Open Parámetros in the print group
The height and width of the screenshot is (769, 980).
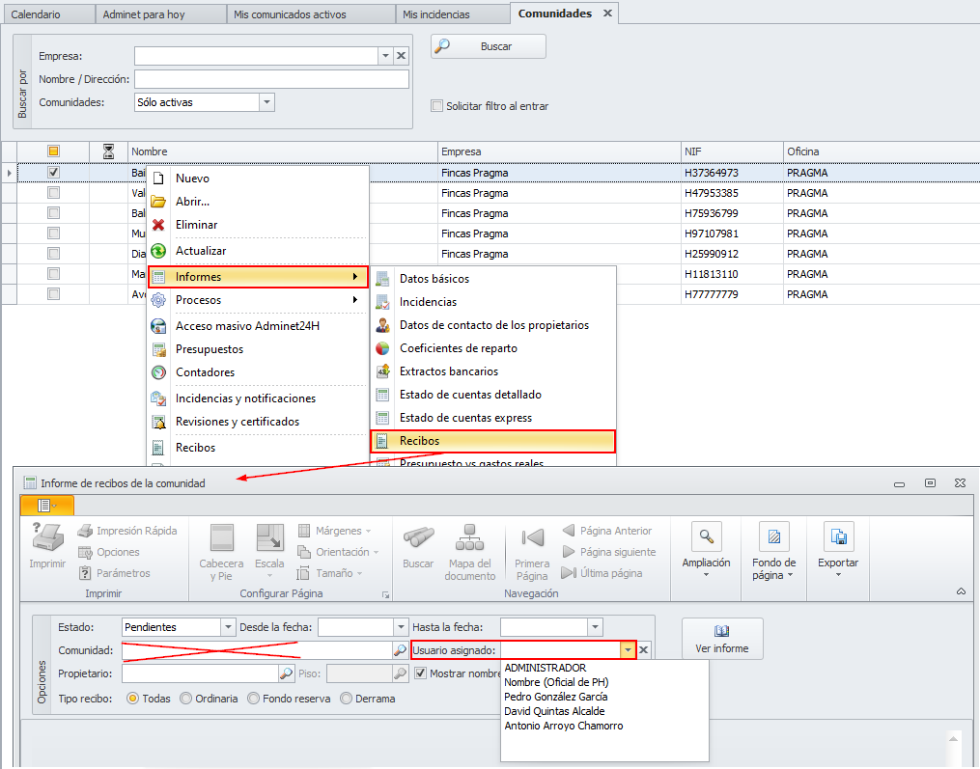[x=114, y=573]
